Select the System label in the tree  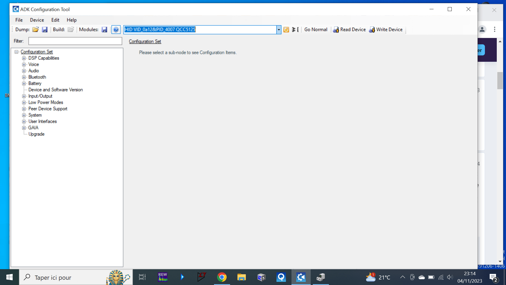click(35, 115)
